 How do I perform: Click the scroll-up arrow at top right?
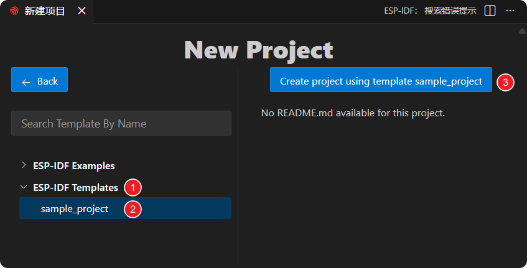pos(522,30)
